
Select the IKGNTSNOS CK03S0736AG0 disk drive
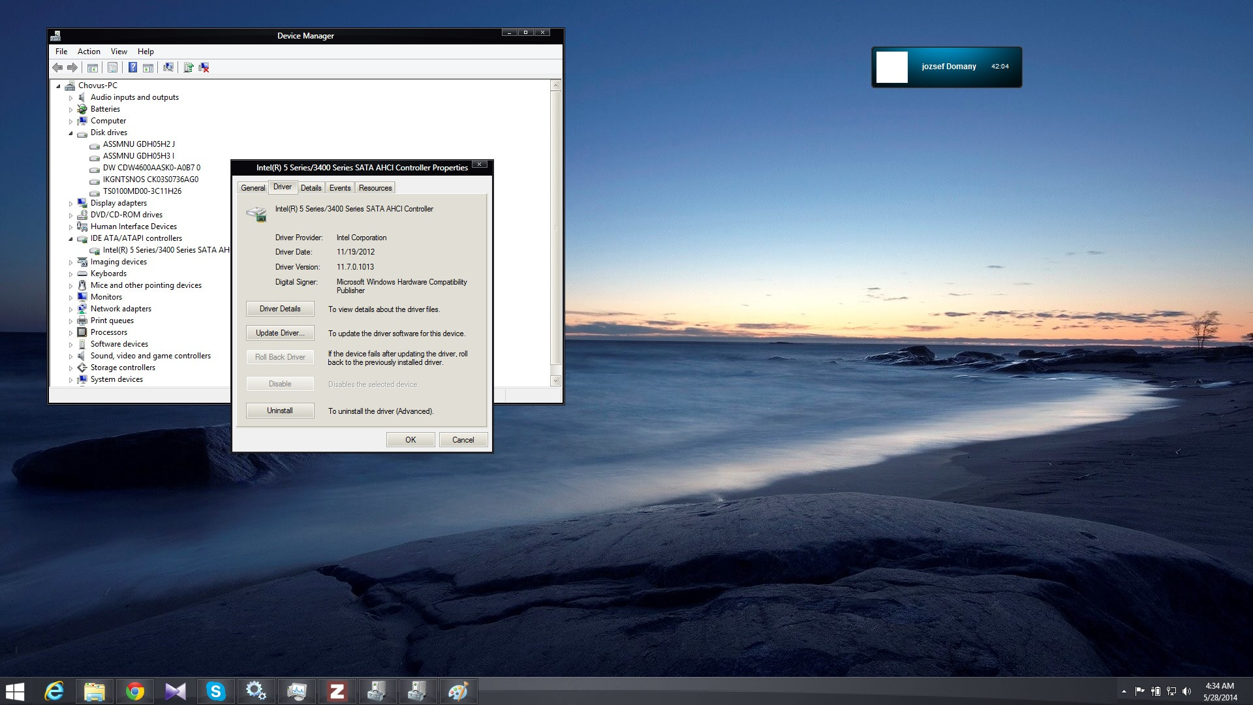pos(150,180)
